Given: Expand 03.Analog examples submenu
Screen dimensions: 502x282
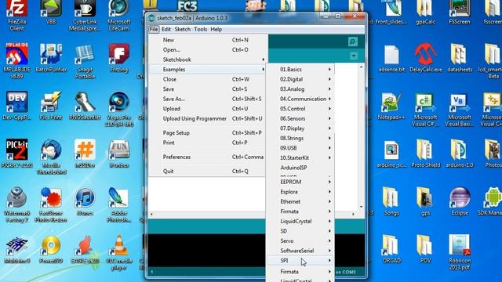Looking at the screenshot, I should 300,89.
